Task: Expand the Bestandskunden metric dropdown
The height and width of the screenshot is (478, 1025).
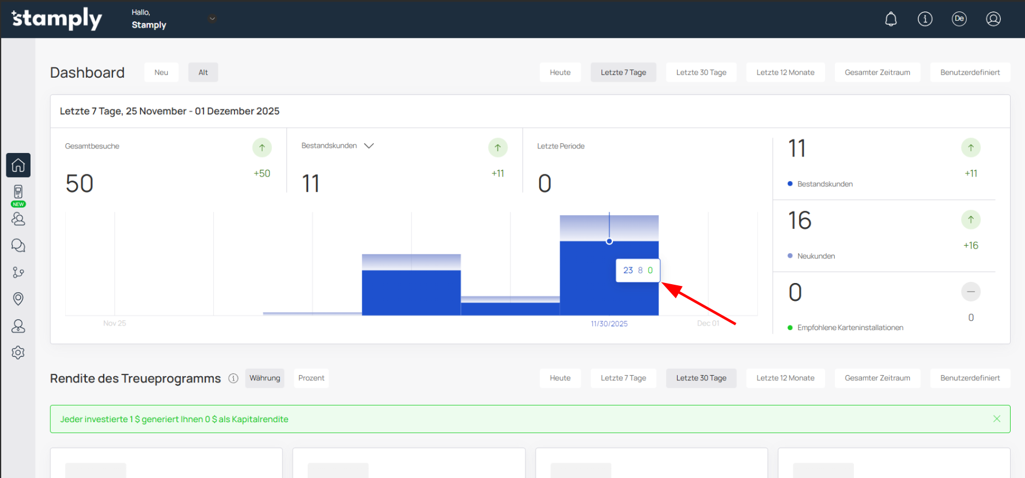Action: click(369, 146)
